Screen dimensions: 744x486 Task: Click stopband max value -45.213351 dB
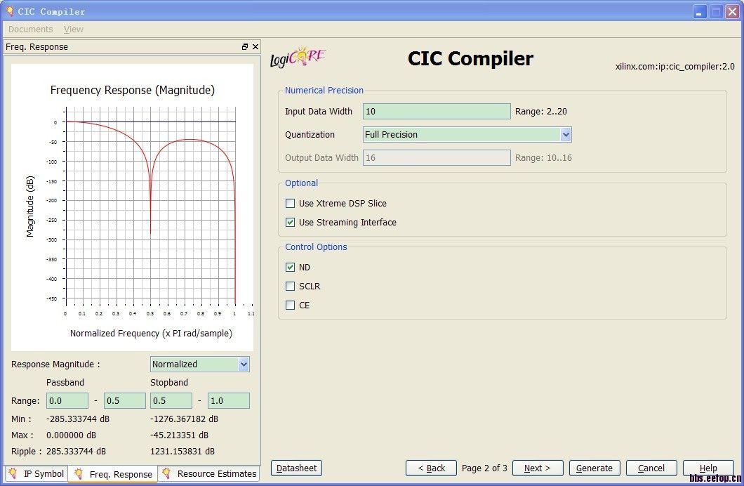180,435
